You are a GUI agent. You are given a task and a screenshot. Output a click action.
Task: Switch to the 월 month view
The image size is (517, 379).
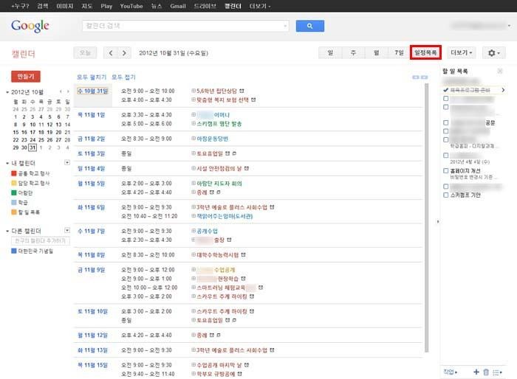click(x=376, y=52)
